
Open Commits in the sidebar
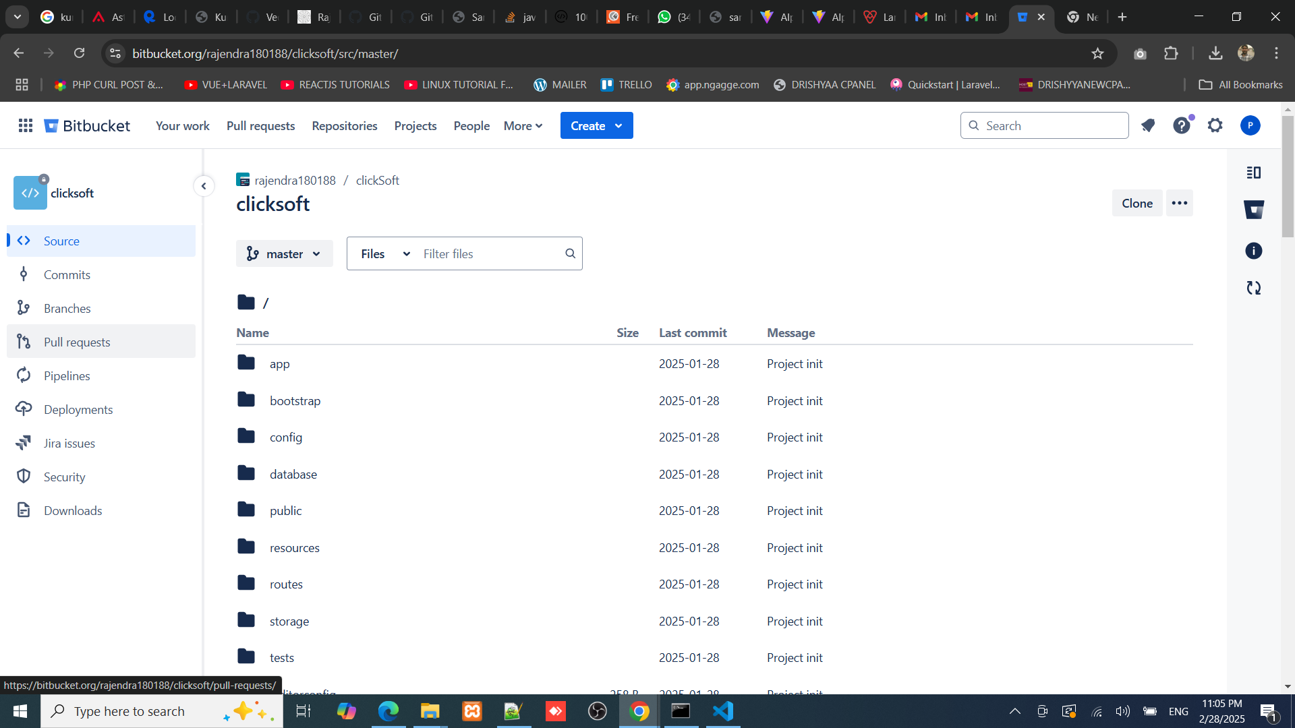coord(67,274)
